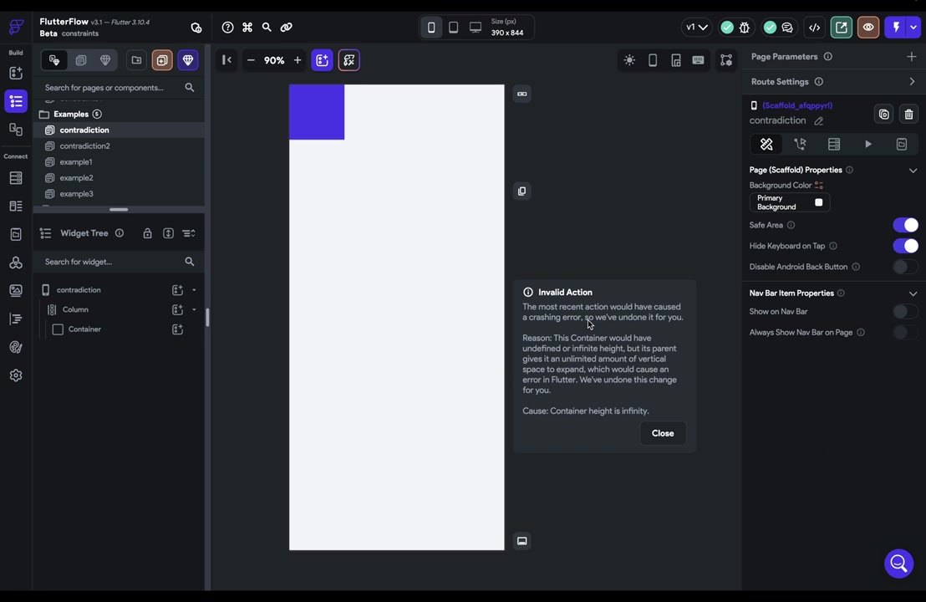Image resolution: width=926 pixels, height=602 pixels.
Task: Open the Data Types sidebar icon
Action: 16,207
